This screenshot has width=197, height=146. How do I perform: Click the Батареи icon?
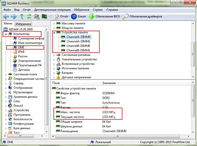(x=58, y=73)
